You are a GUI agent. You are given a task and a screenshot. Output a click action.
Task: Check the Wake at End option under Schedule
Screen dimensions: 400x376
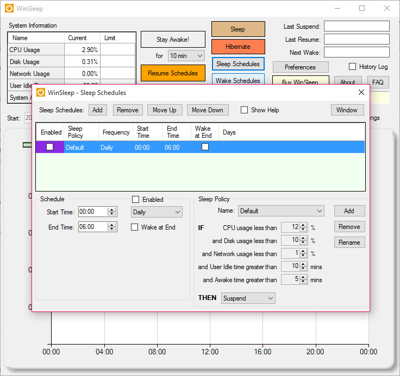click(x=134, y=227)
